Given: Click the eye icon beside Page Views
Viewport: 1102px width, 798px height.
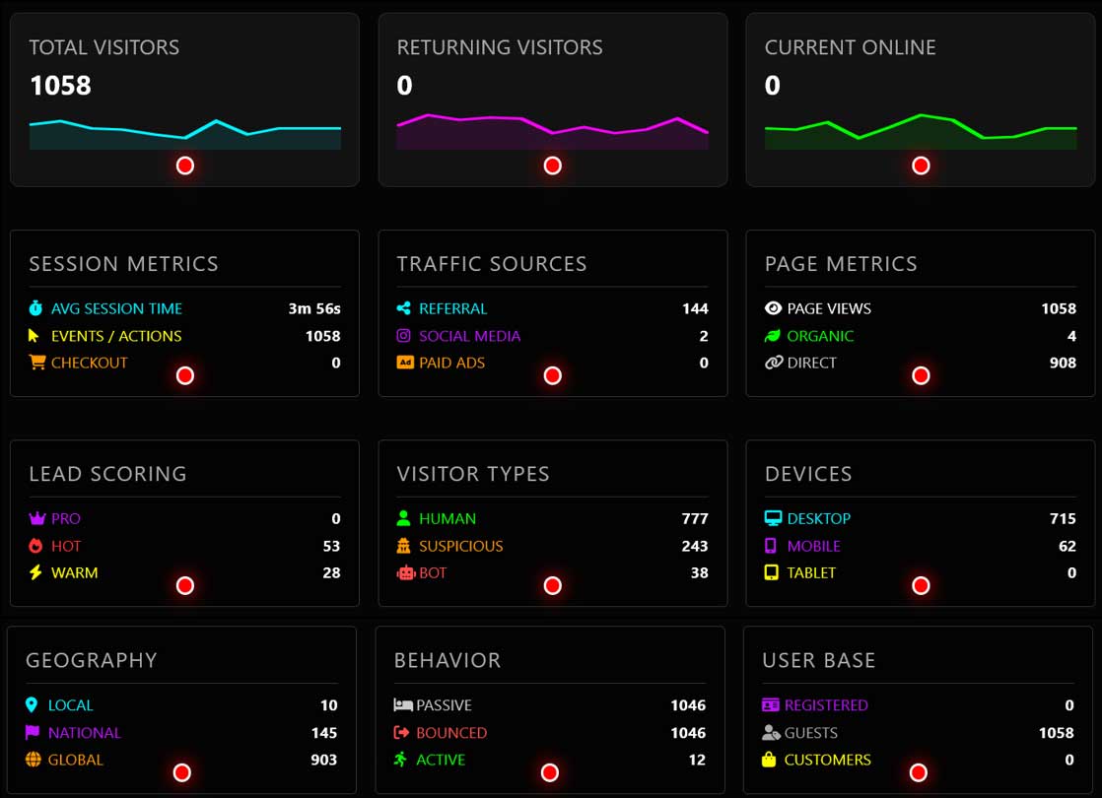Looking at the screenshot, I should (773, 308).
